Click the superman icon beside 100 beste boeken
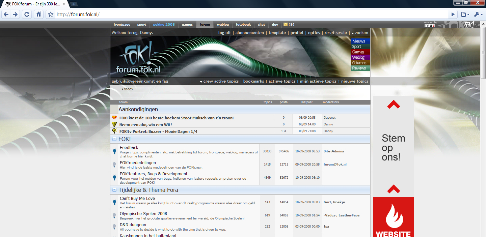This screenshot has height=237, width=486. click(x=114, y=118)
